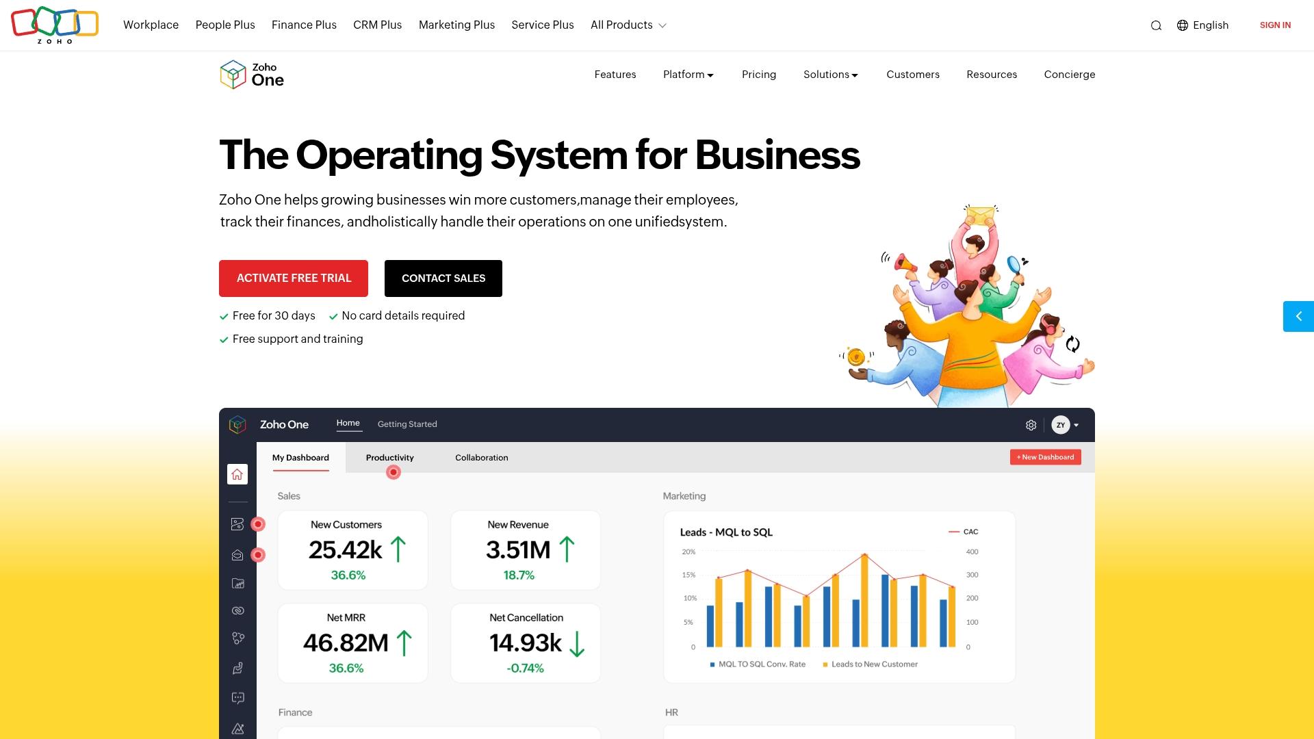Expand the All Products dropdown
This screenshot has height=739, width=1314.
tap(628, 25)
